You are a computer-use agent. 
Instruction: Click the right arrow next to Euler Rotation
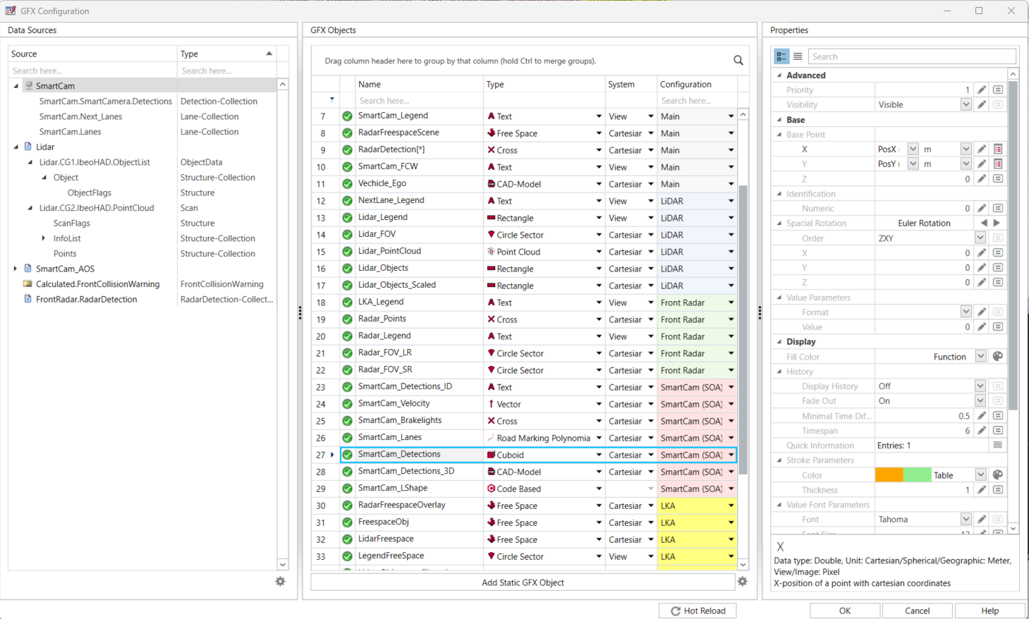[x=997, y=223]
